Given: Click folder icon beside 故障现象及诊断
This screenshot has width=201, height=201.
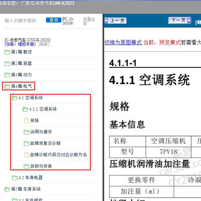Looking at the screenshot, I should tap(27, 143).
